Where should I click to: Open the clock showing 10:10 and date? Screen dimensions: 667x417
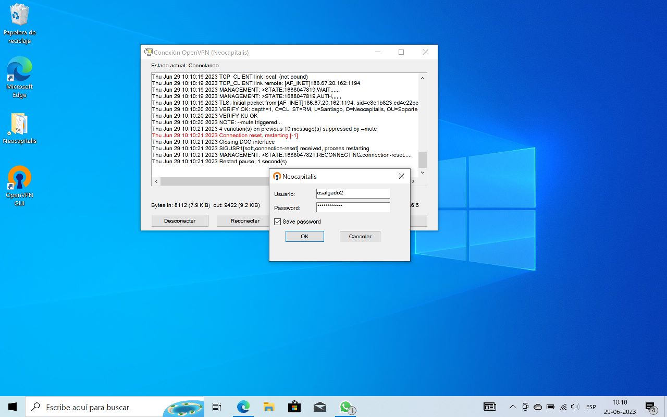coord(620,407)
